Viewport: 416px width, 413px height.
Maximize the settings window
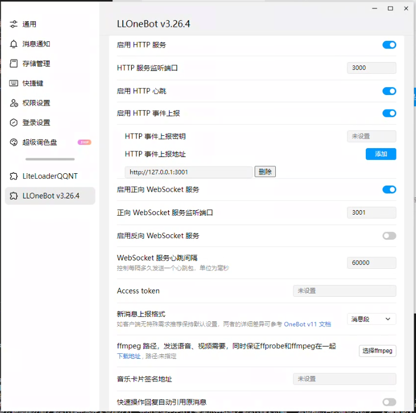(390, 8)
